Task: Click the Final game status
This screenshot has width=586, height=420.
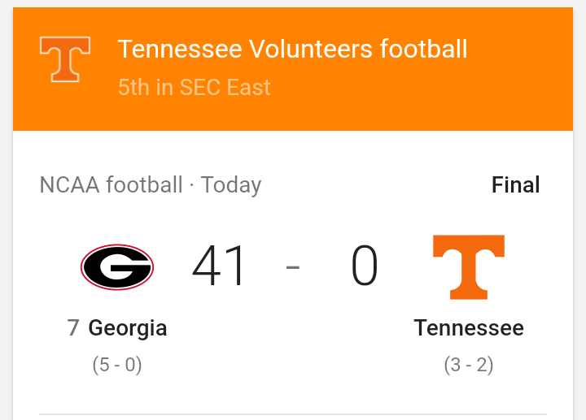Action: click(515, 185)
